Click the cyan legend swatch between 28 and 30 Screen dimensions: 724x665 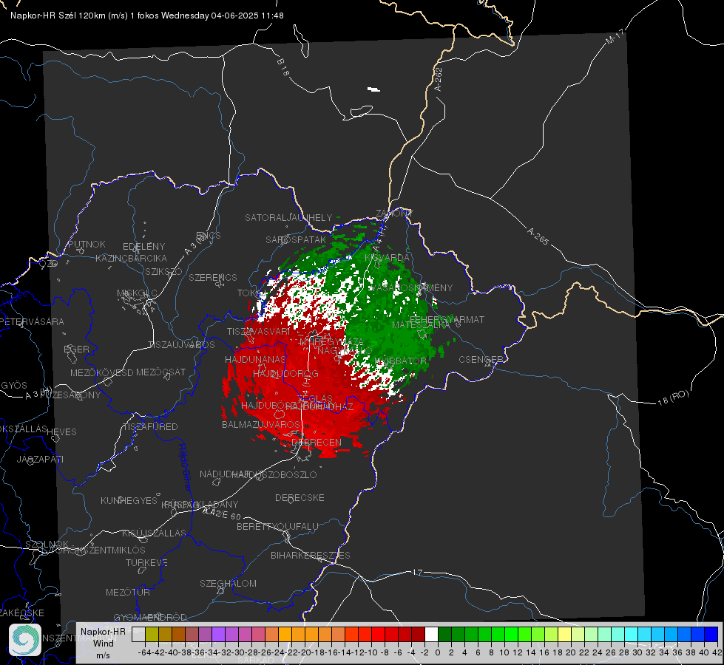[632, 635]
